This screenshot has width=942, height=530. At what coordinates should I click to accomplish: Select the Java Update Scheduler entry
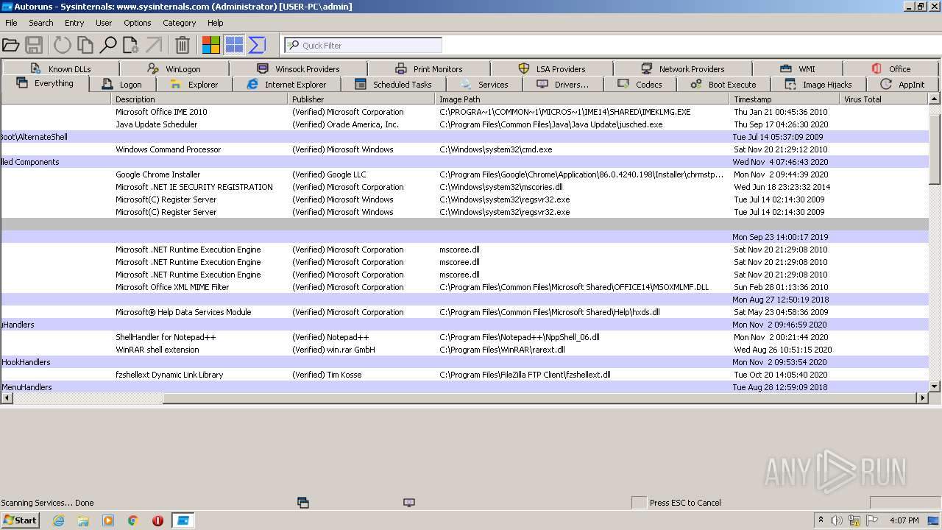coord(464,124)
